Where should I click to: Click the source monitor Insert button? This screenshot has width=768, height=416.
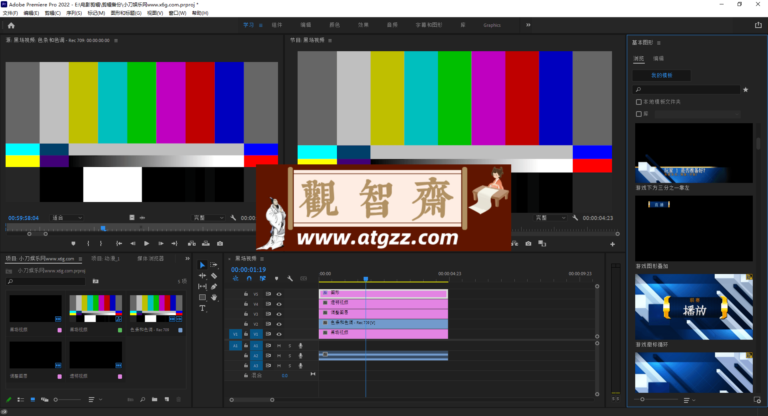point(192,243)
